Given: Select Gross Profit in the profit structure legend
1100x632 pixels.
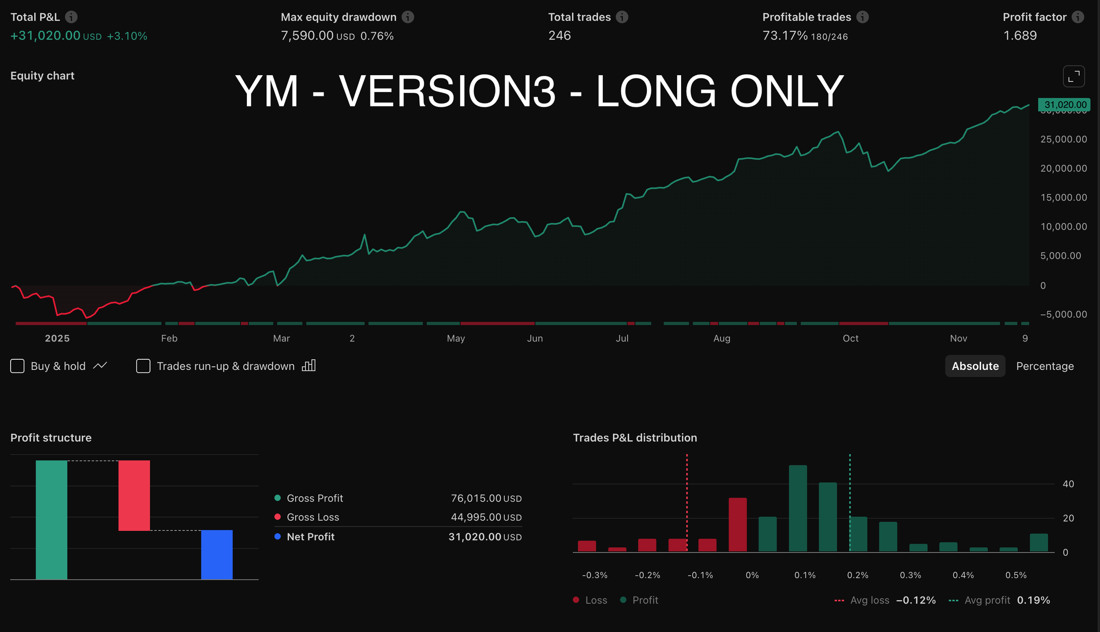Looking at the screenshot, I should (315, 498).
